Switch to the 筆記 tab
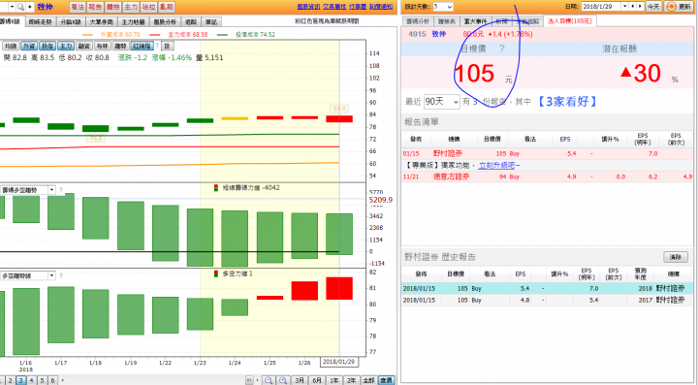698x385 pixels. point(211,21)
